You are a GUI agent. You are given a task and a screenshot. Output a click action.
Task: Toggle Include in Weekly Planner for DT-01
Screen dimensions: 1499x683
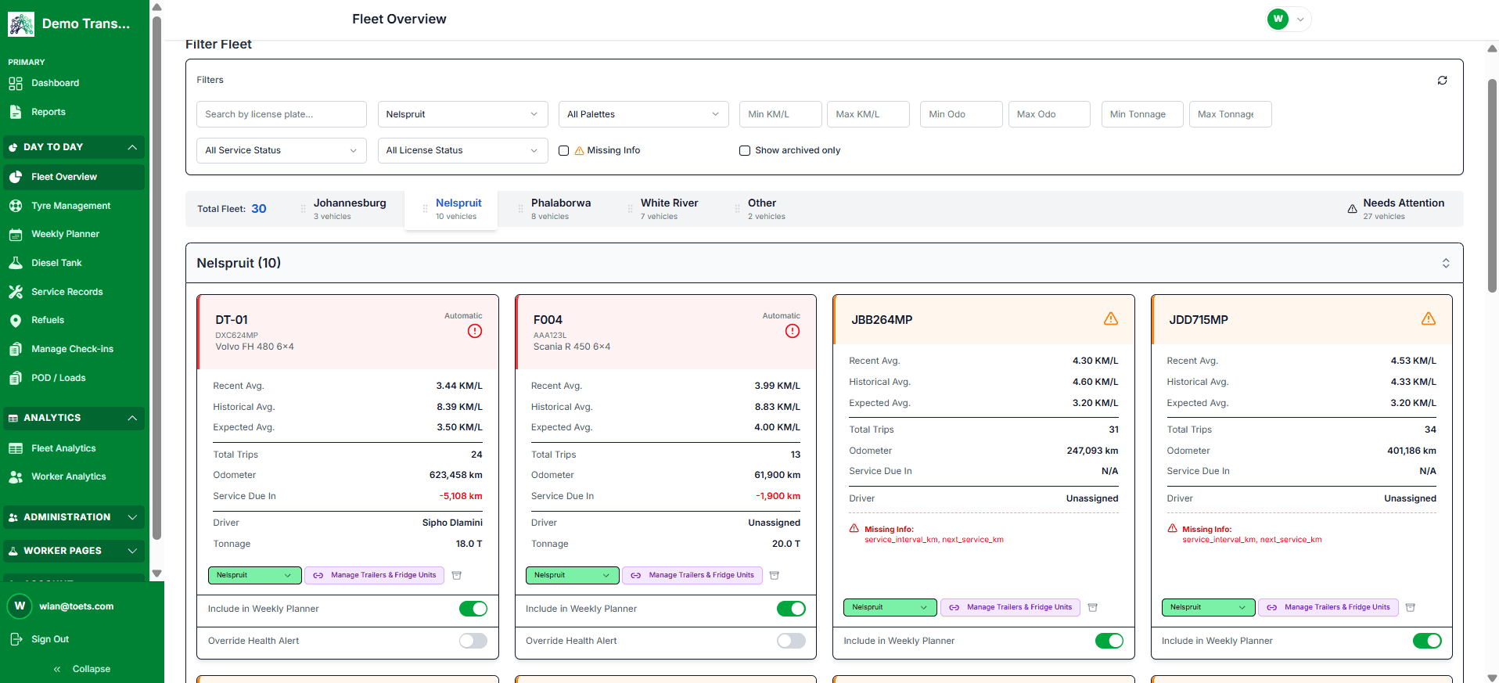[473, 609]
